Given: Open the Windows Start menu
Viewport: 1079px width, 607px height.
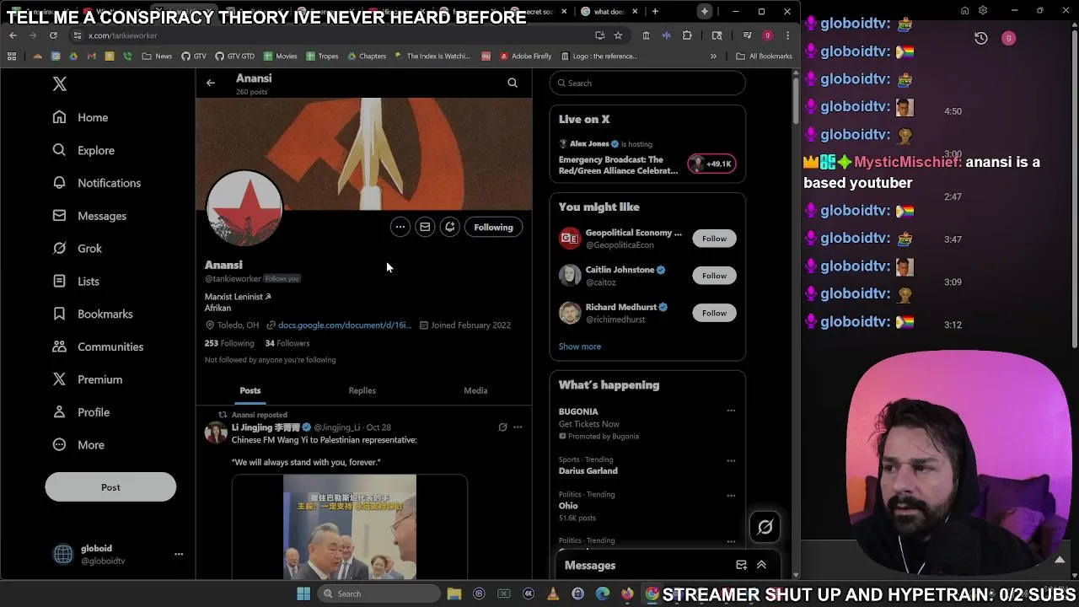Looking at the screenshot, I should (303, 594).
